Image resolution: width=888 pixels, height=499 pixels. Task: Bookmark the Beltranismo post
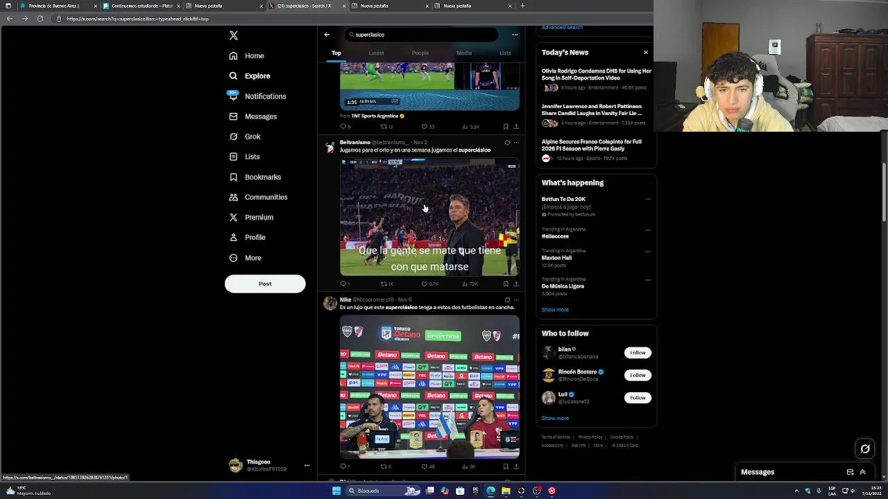[506, 283]
